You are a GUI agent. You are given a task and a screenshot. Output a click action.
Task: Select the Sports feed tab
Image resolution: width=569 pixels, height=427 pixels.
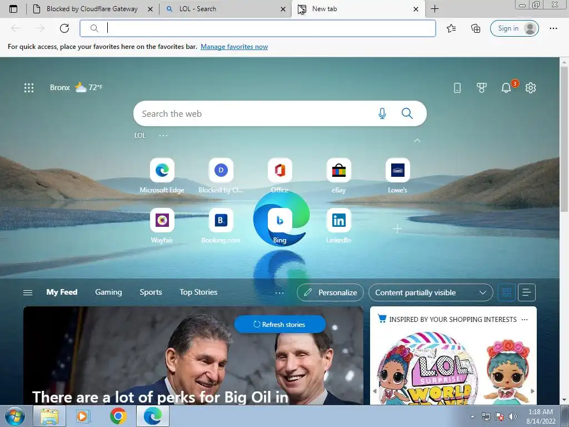[x=151, y=292]
